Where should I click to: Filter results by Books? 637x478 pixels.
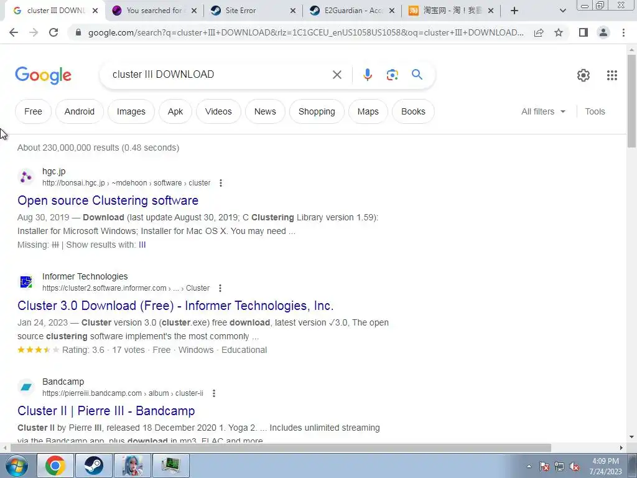coord(413,111)
